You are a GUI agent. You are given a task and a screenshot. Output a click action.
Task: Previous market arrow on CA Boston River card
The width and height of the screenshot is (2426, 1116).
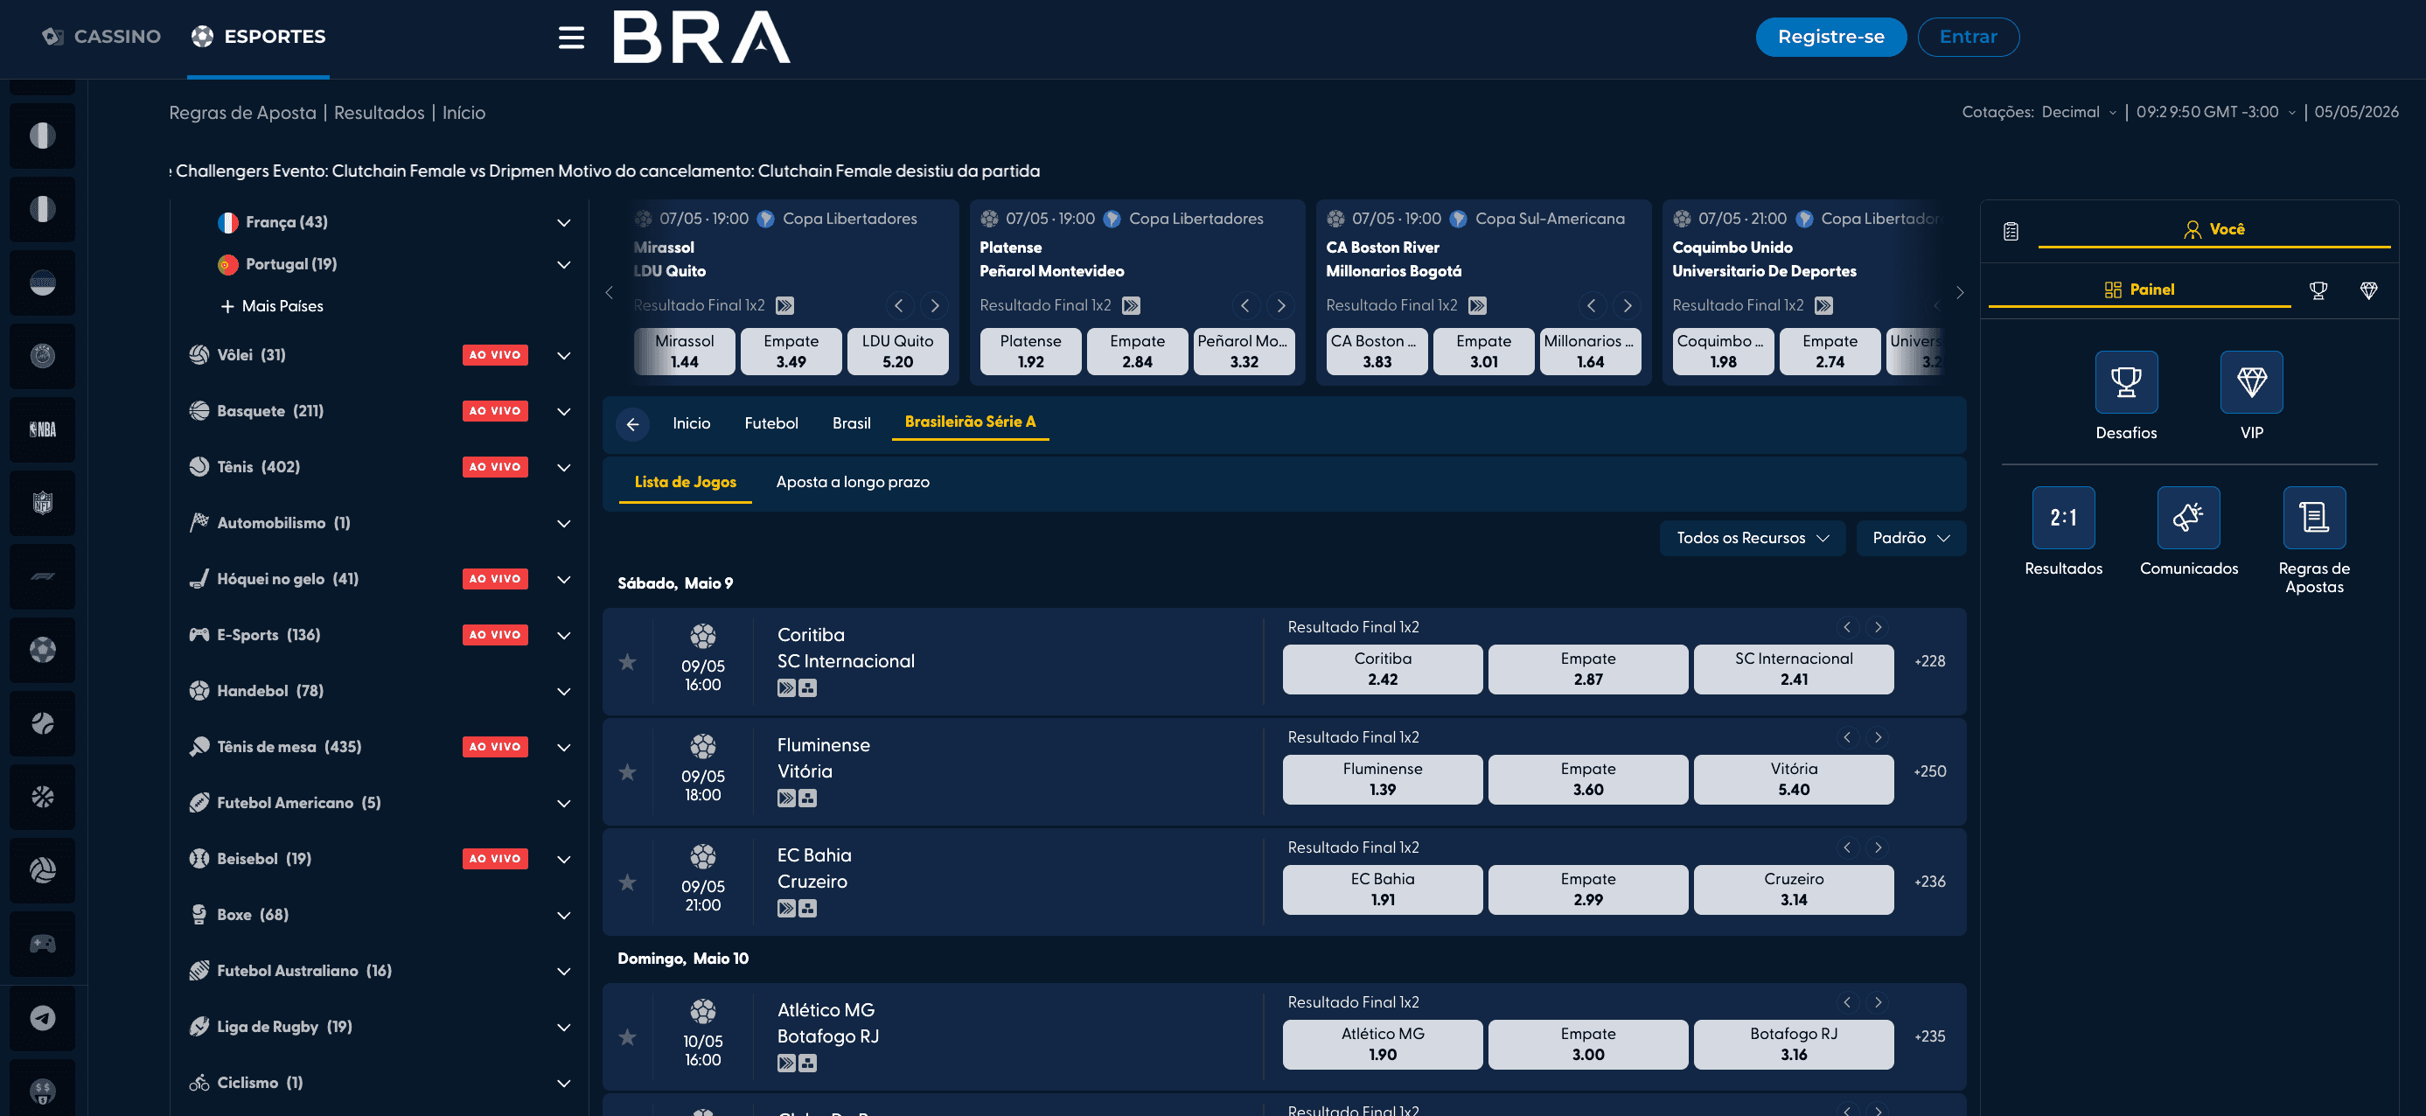click(x=1592, y=305)
